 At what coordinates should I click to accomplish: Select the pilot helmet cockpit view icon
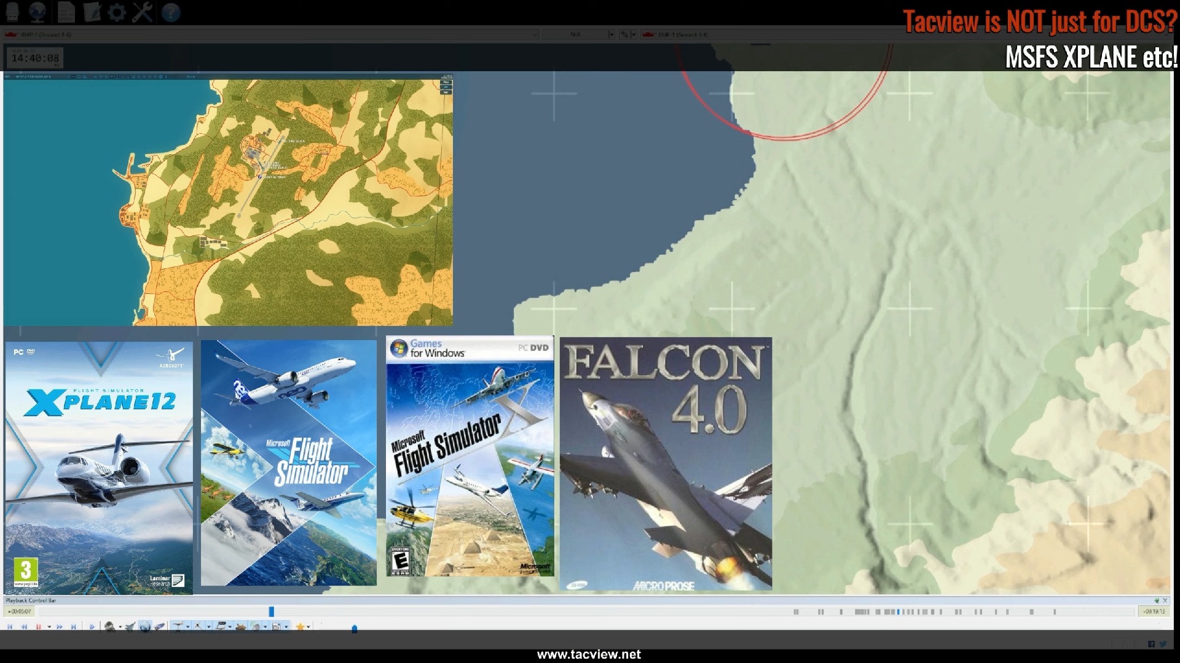(109, 627)
